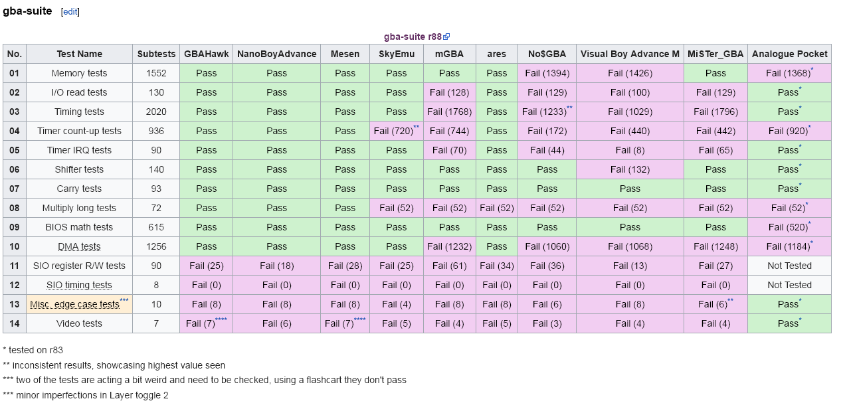This screenshot has width=847, height=417.
Task: Open the gba-suite r88 external link
Action: point(413,37)
